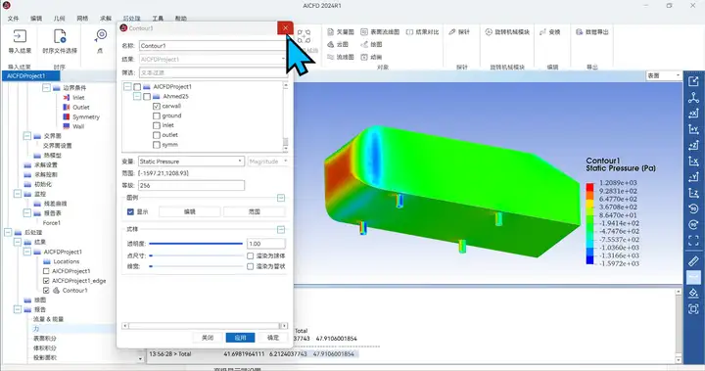Click the 数据导出 data export tool

(592, 32)
